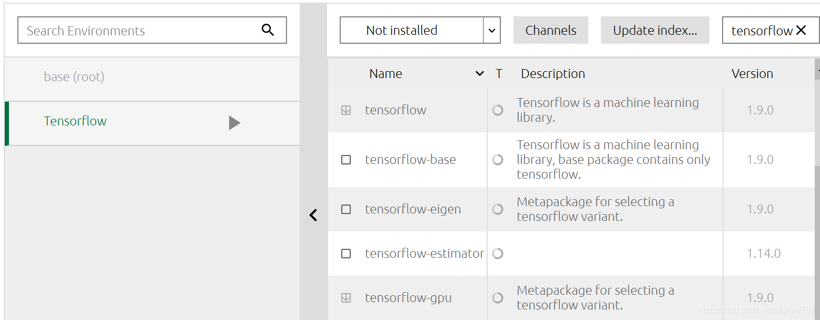Click the play arrow beside Tensorflow environment

[234, 123]
